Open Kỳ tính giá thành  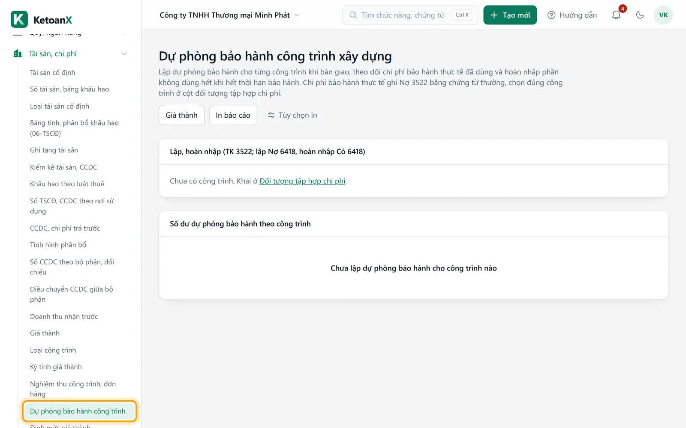pyautogui.click(x=56, y=367)
